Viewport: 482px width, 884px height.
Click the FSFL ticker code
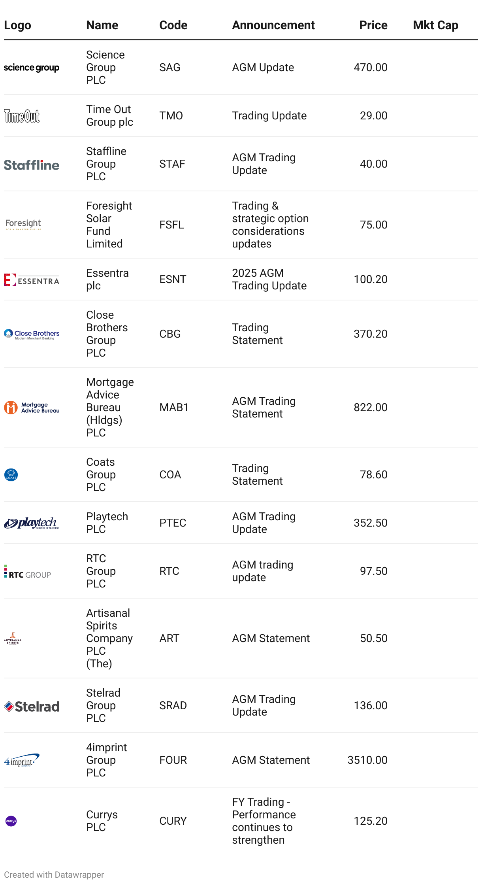tap(171, 225)
